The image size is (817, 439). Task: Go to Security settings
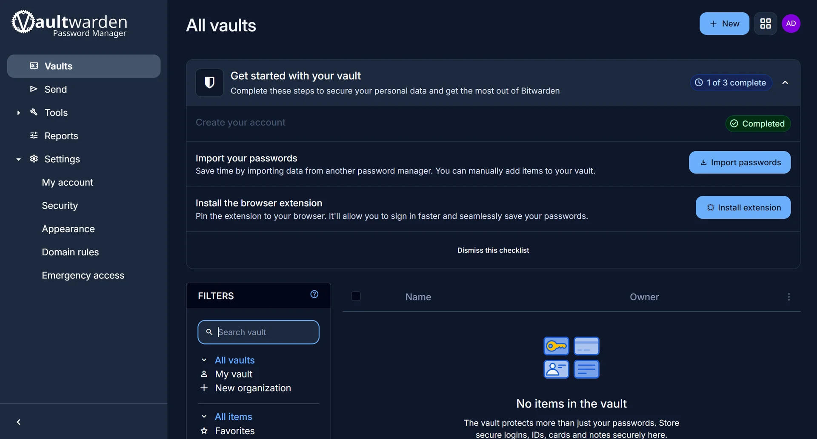tap(60, 206)
